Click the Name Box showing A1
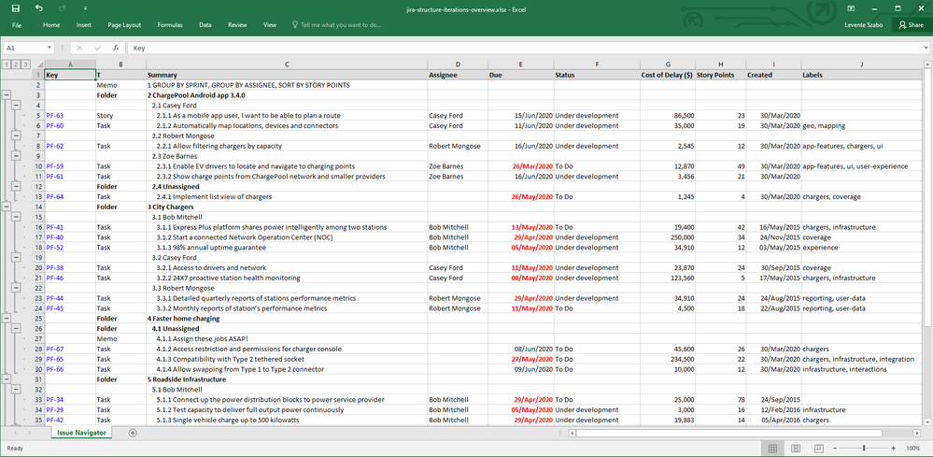 click(x=23, y=49)
